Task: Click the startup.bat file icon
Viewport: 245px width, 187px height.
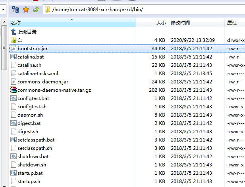Action: tap(14, 173)
